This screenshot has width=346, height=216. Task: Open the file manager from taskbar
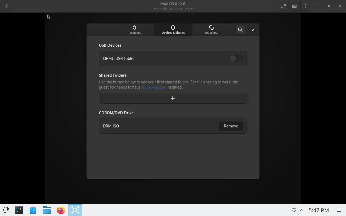click(47, 210)
